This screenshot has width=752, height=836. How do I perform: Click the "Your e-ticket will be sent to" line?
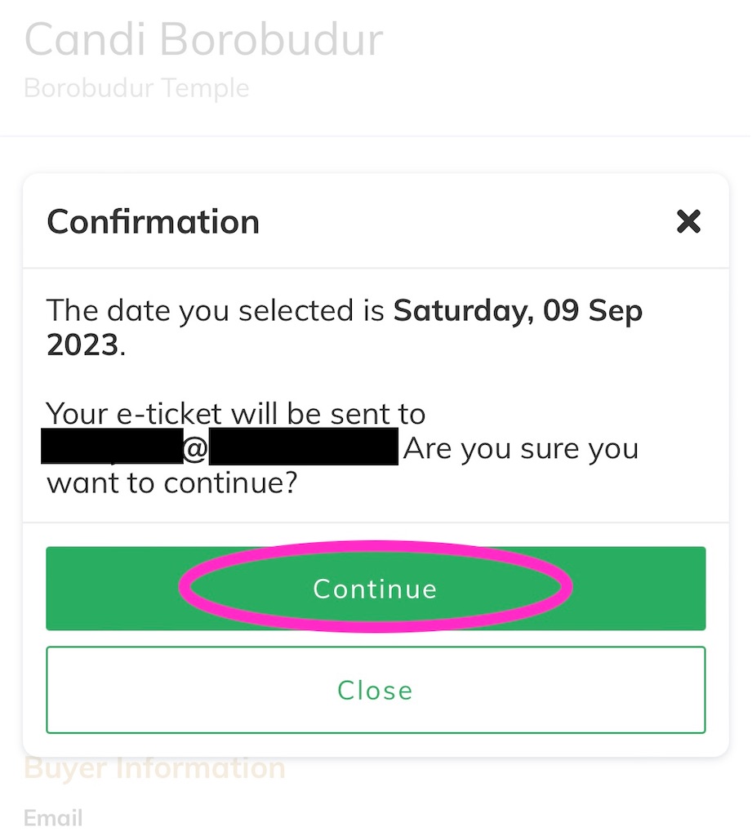tap(236, 414)
